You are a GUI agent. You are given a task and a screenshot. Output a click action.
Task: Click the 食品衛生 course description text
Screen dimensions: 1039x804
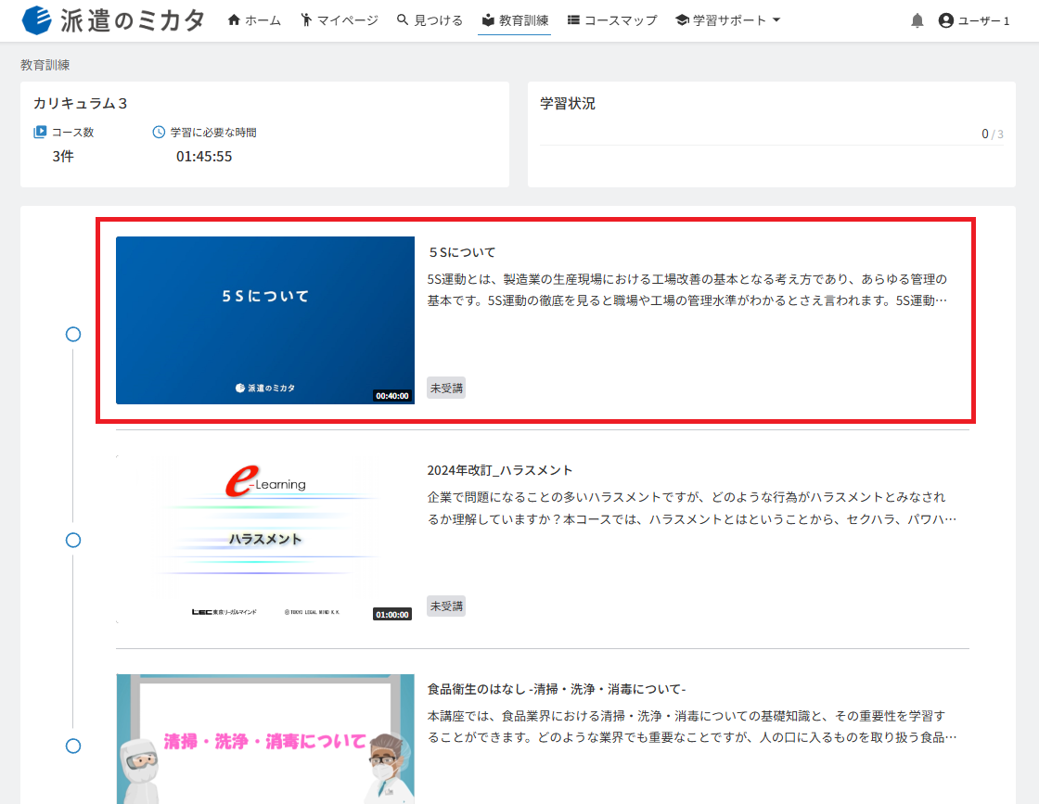[692, 726]
